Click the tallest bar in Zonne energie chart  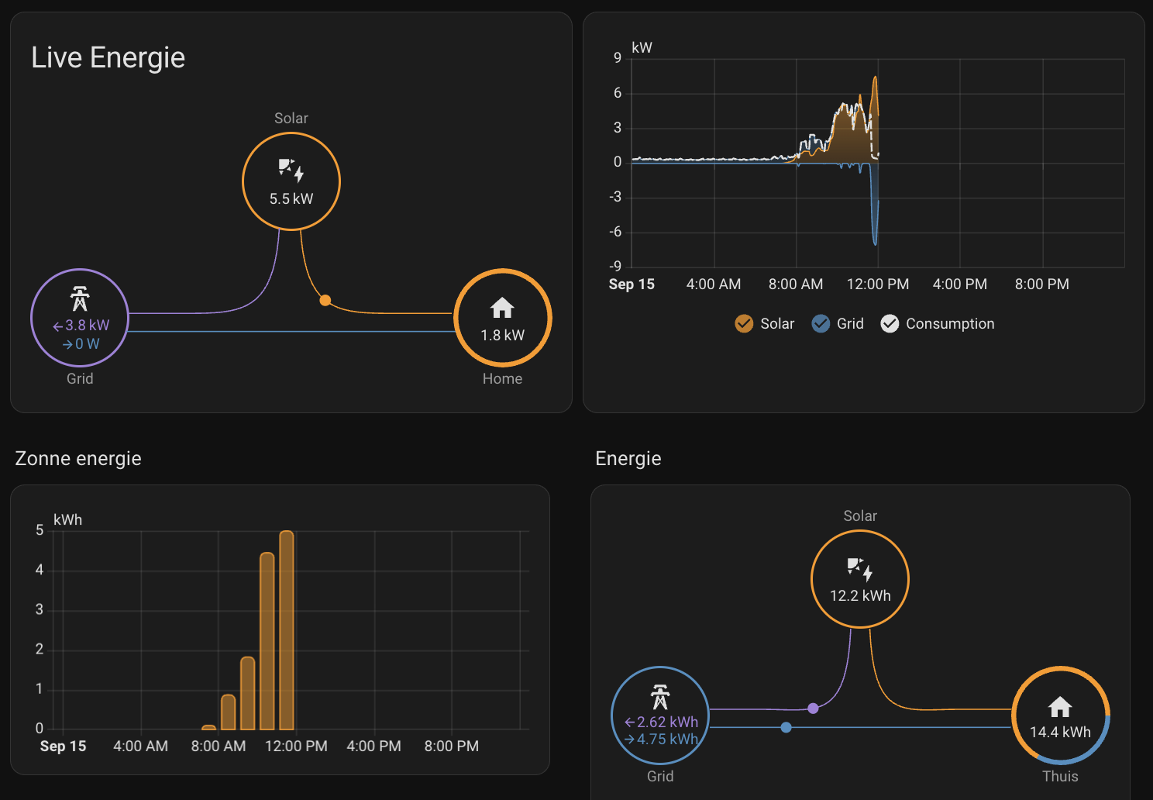(287, 630)
